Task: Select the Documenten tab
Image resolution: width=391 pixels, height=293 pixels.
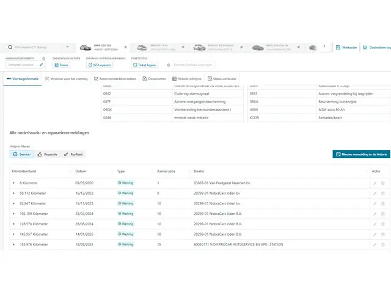Action: pyautogui.click(x=154, y=79)
